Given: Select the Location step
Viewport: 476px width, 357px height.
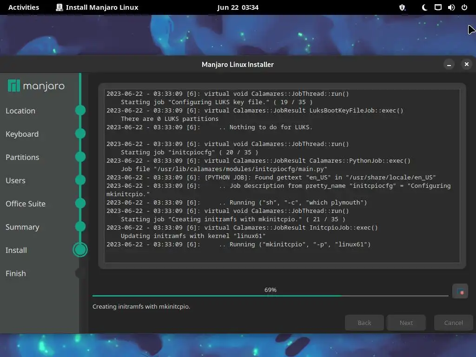Looking at the screenshot, I should coord(20,111).
